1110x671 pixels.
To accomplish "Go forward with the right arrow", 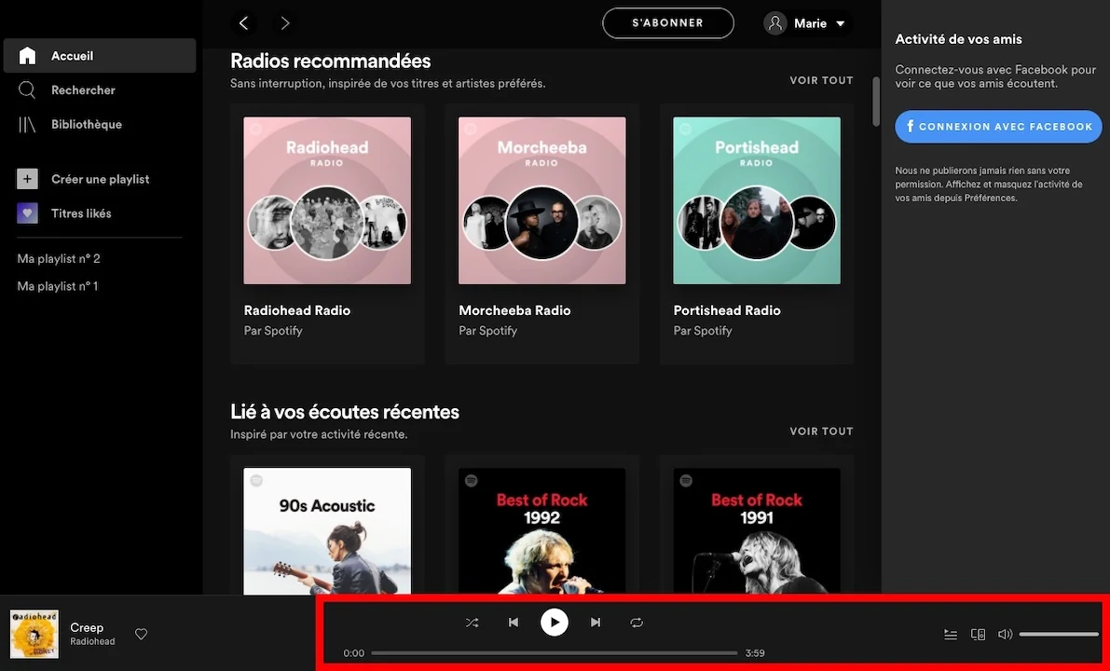I will pyautogui.click(x=284, y=23).
